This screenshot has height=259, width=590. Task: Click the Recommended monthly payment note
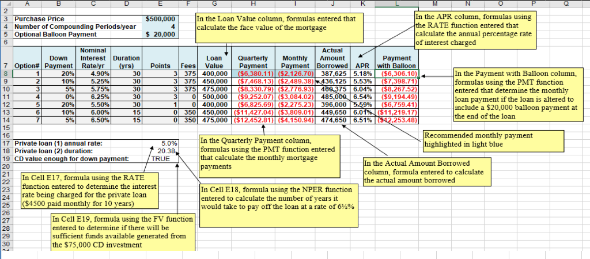(494, 140)
